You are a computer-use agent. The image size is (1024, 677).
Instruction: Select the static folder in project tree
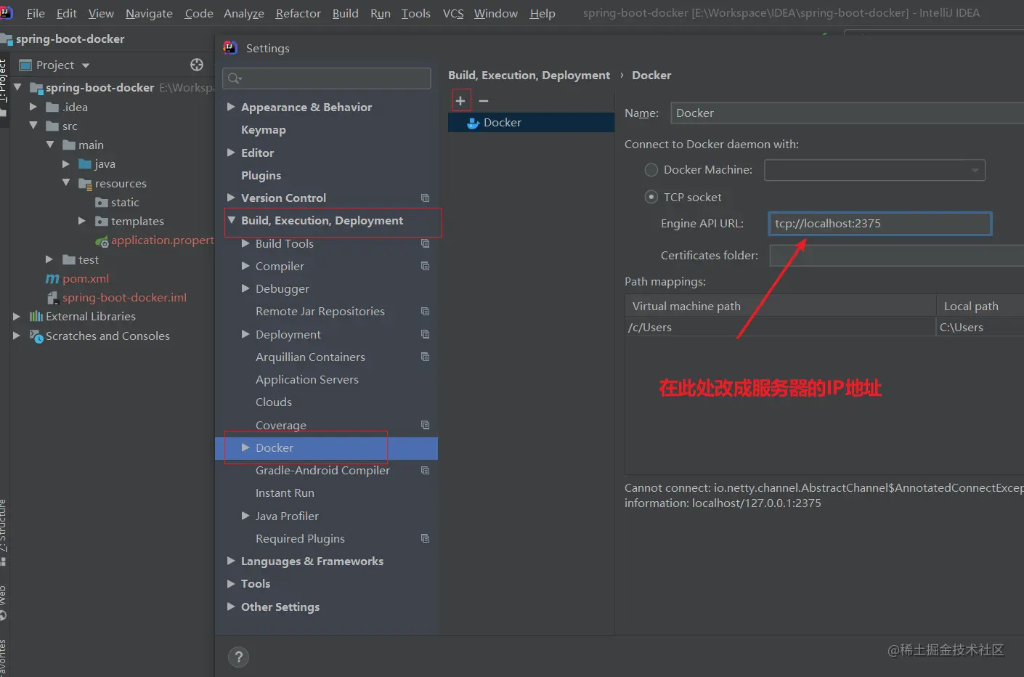pos(125,203)
